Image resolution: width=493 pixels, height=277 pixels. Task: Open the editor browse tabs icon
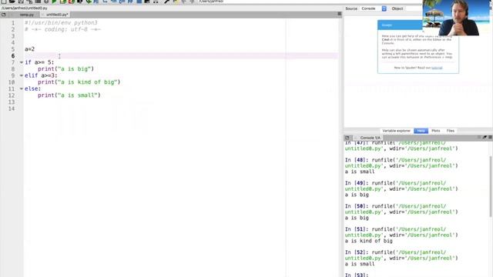pyautogui.click(x=3, y=15)
